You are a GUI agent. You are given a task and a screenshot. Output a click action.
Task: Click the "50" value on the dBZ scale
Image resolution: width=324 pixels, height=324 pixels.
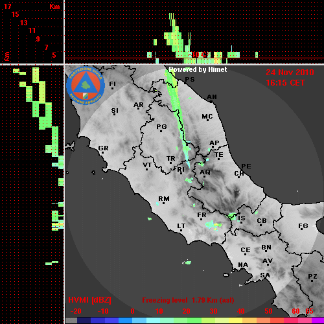[268, 311]
